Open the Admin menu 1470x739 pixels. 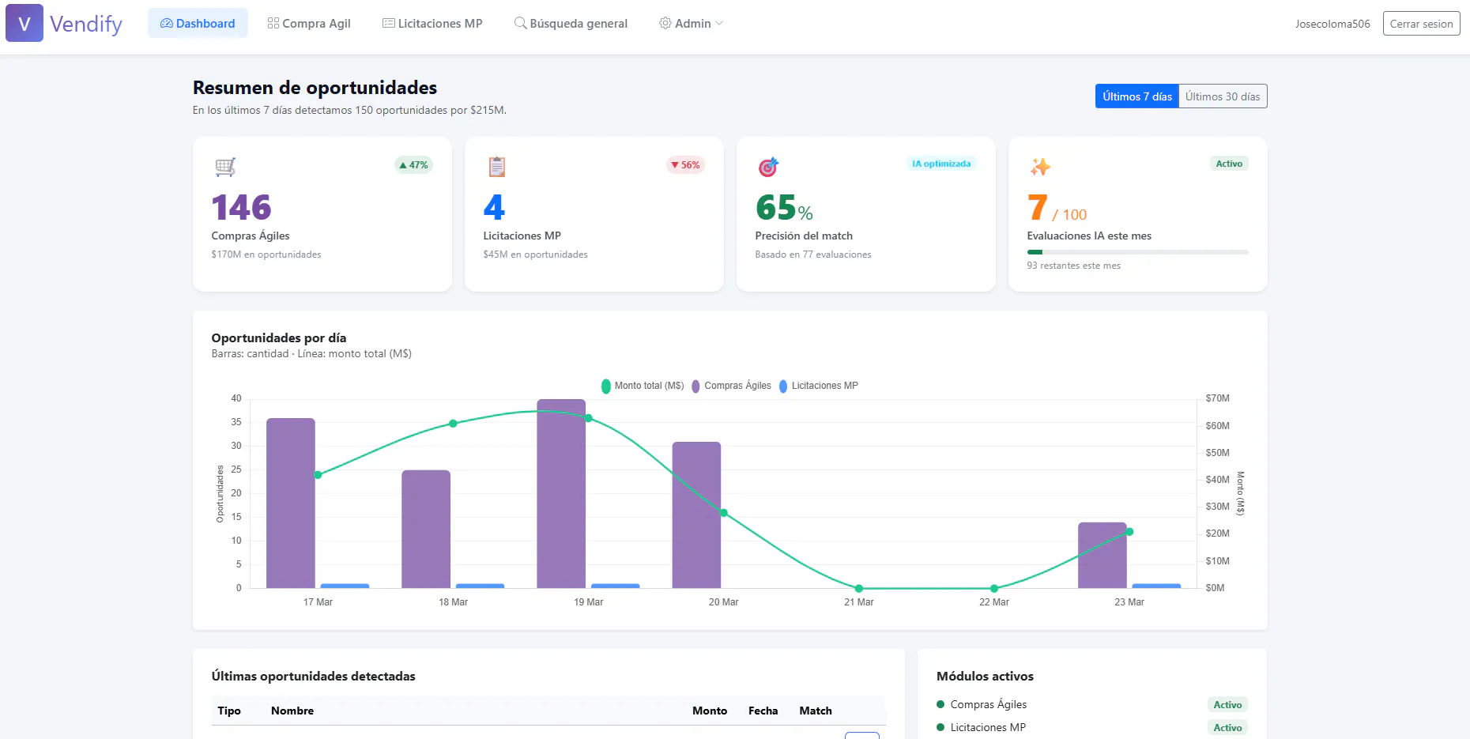click(x=692, y=24)
